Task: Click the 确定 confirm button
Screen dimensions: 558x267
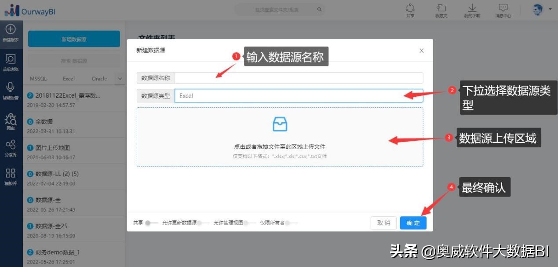Action: (x=413, y=223)
